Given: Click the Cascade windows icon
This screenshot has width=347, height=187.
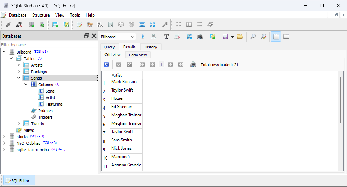Looking at the screenshot, I should [x=210, y=25].
